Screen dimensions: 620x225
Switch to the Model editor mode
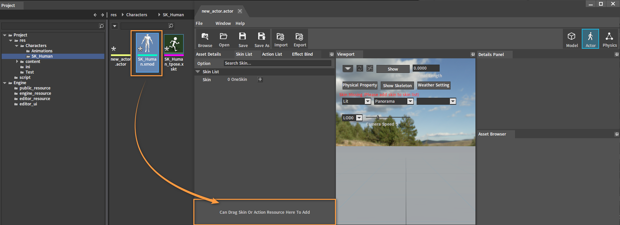click(x=572, y=39)
